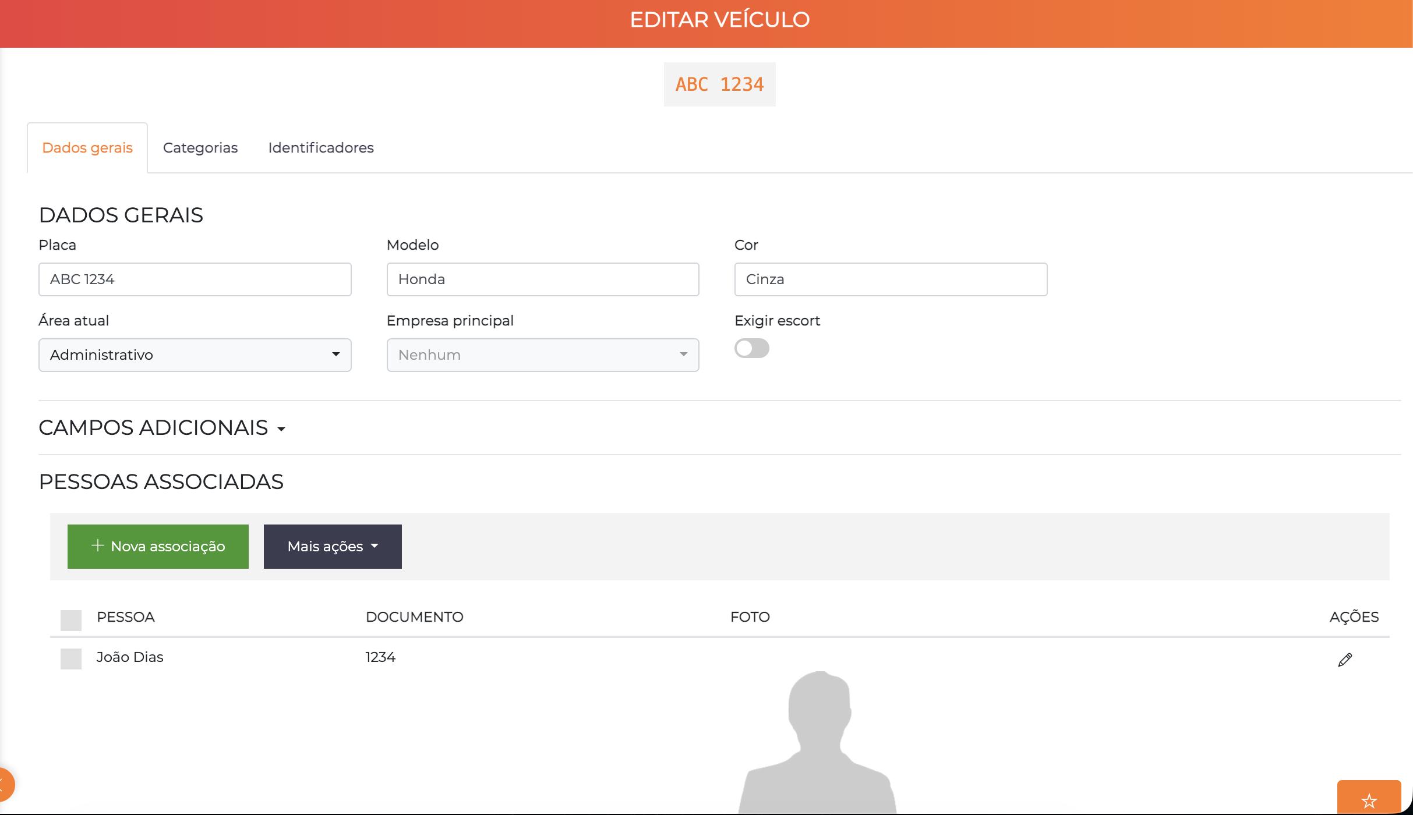Viewport: 1413px width, 815px height.
Task: Toggle the Exigir escort switch
Action: tap(751, 349)
